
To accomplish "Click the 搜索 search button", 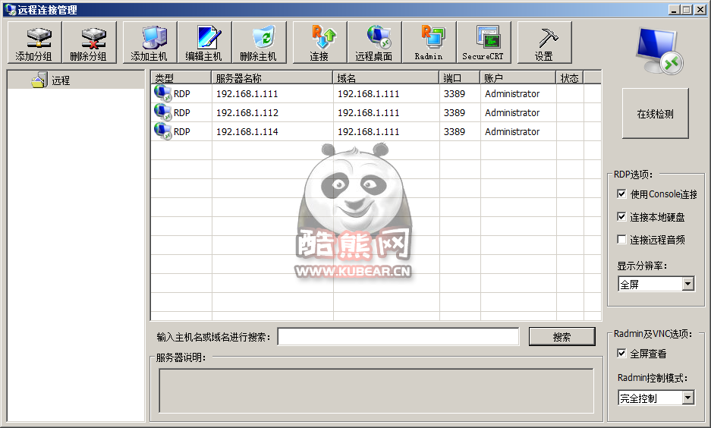I will click(562, 337).
